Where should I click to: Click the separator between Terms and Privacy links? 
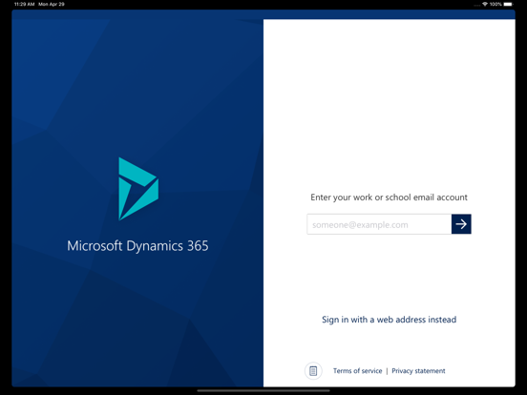point(387,371)
